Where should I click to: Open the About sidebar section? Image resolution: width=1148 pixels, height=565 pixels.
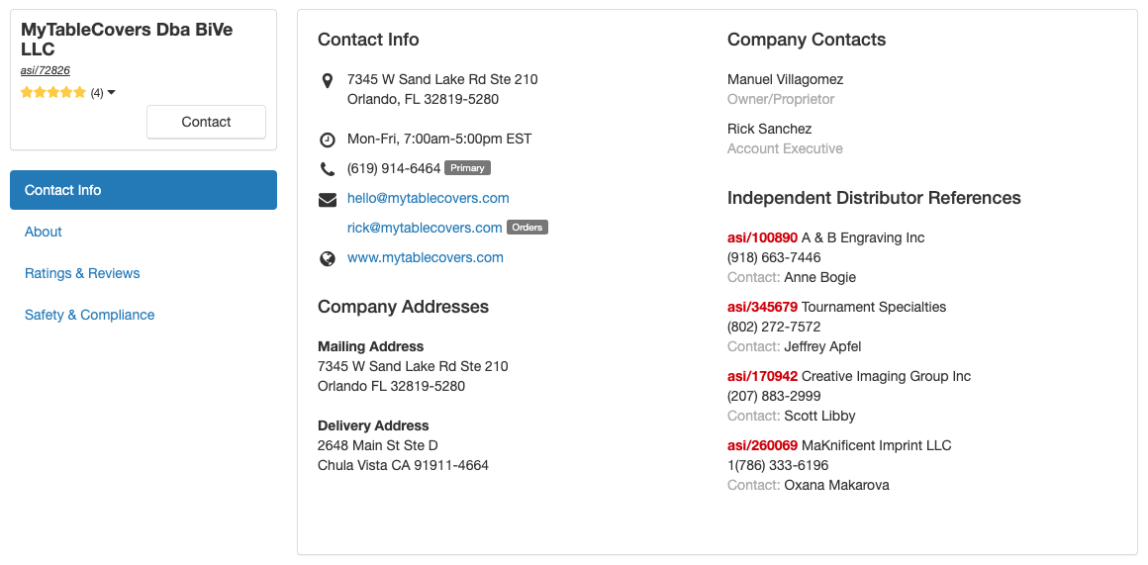tap(44, 232)
